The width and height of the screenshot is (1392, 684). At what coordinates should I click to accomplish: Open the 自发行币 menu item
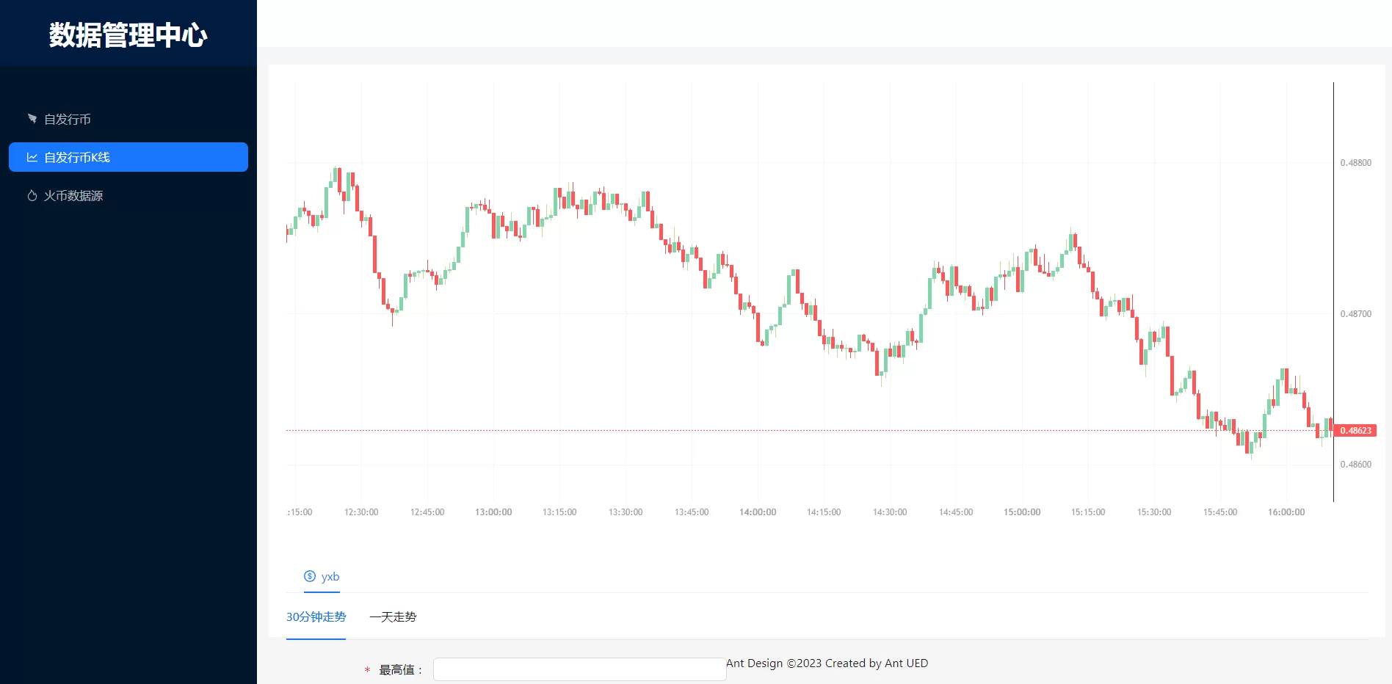(x=68, y=119)
